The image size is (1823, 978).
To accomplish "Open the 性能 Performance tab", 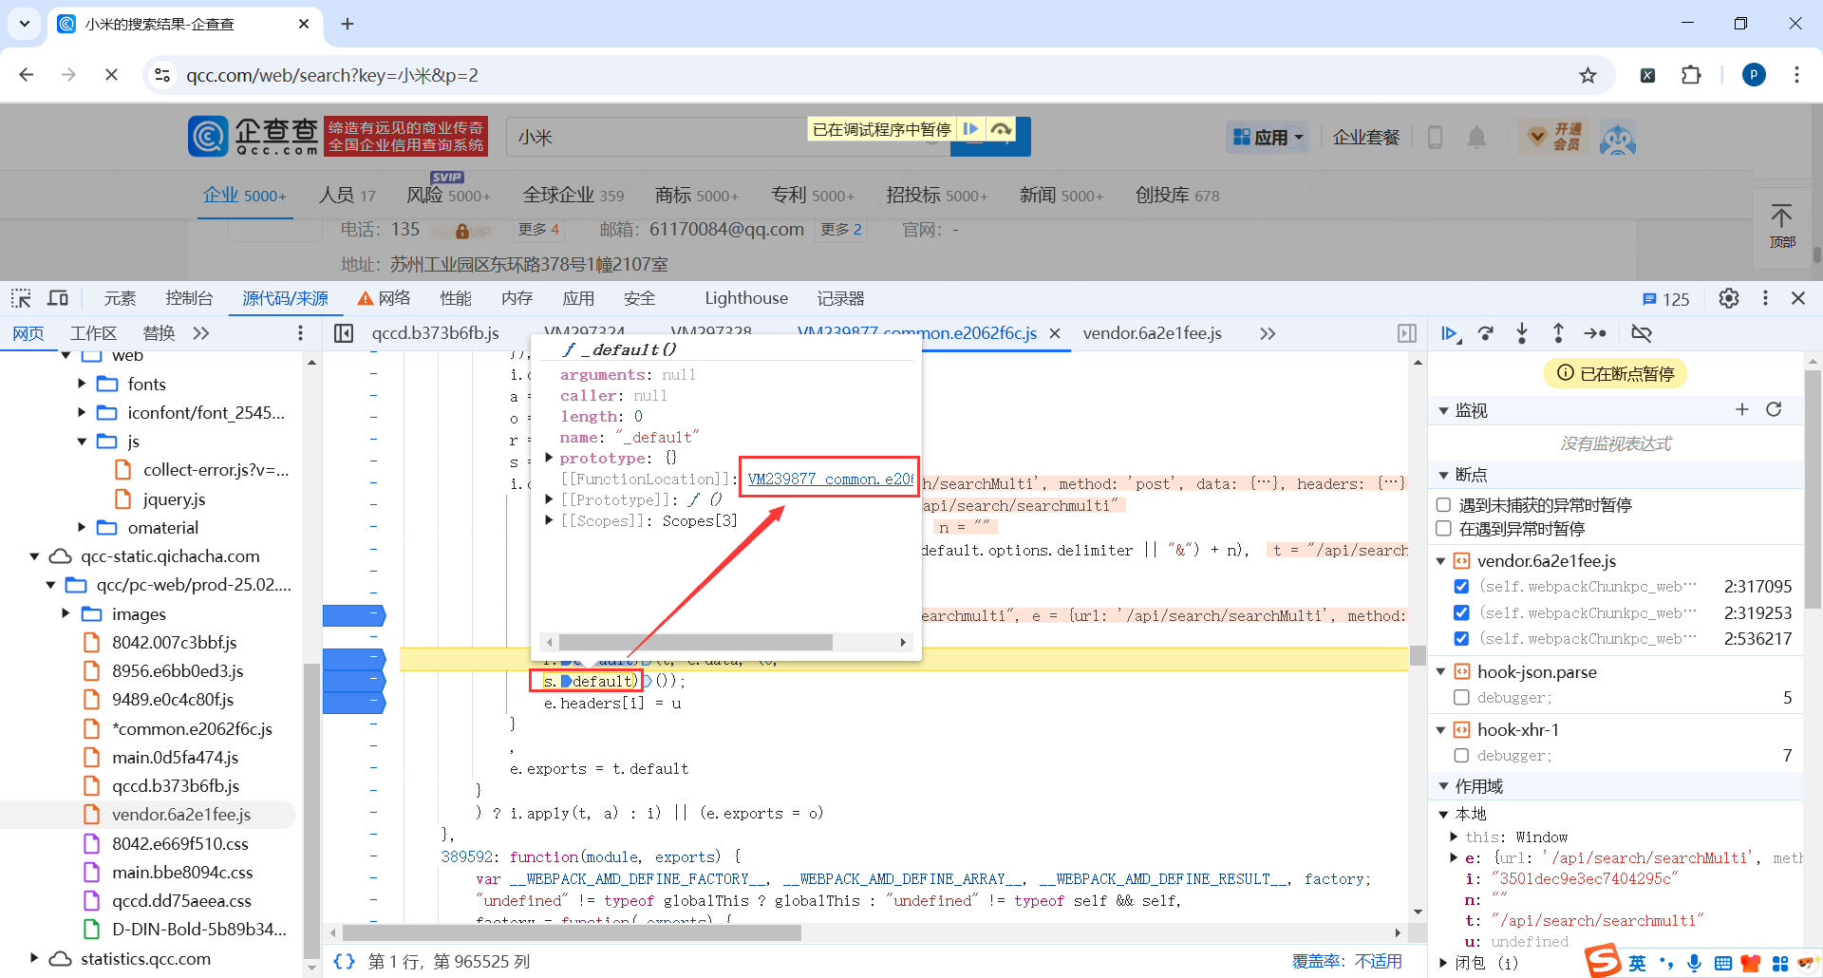I will click(456, 298).
